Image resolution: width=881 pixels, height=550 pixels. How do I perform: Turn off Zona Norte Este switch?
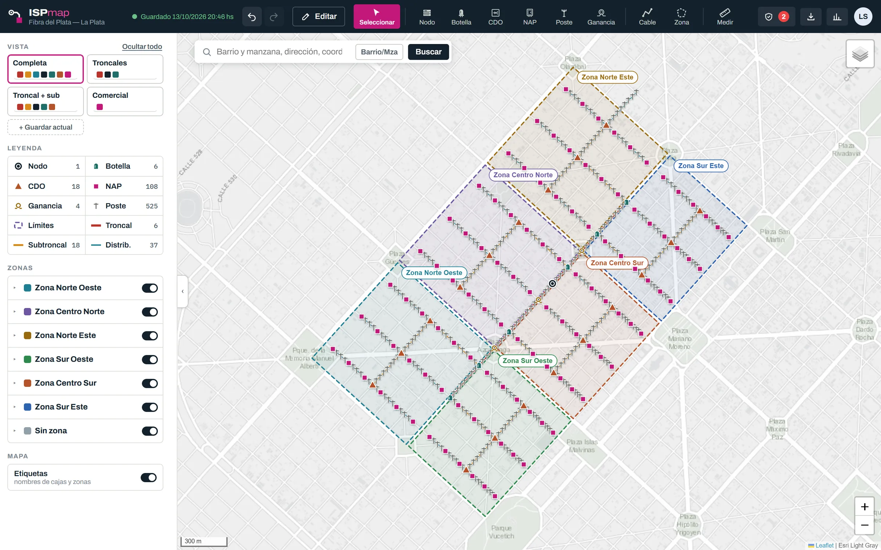tap(150, 335)
